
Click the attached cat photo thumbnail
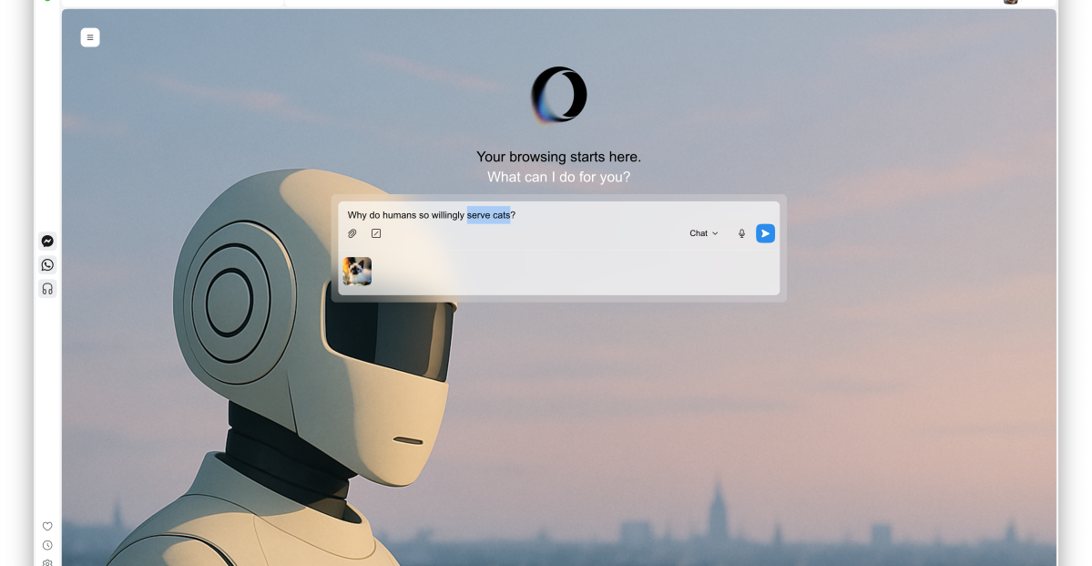coord(357,271)
